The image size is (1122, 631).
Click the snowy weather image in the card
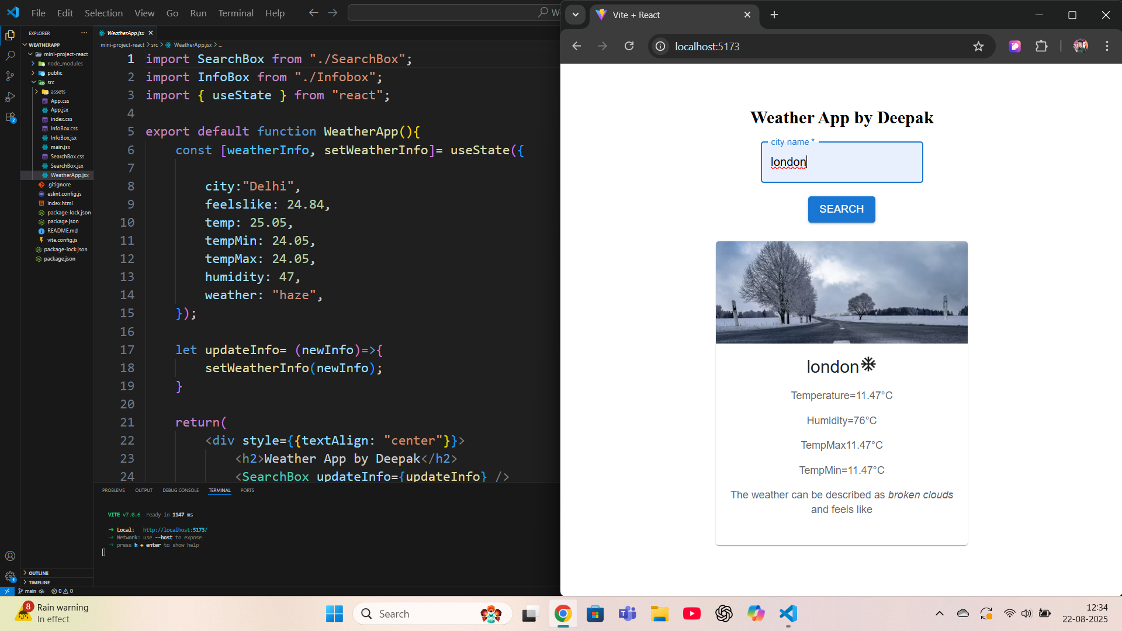[841, 292]
